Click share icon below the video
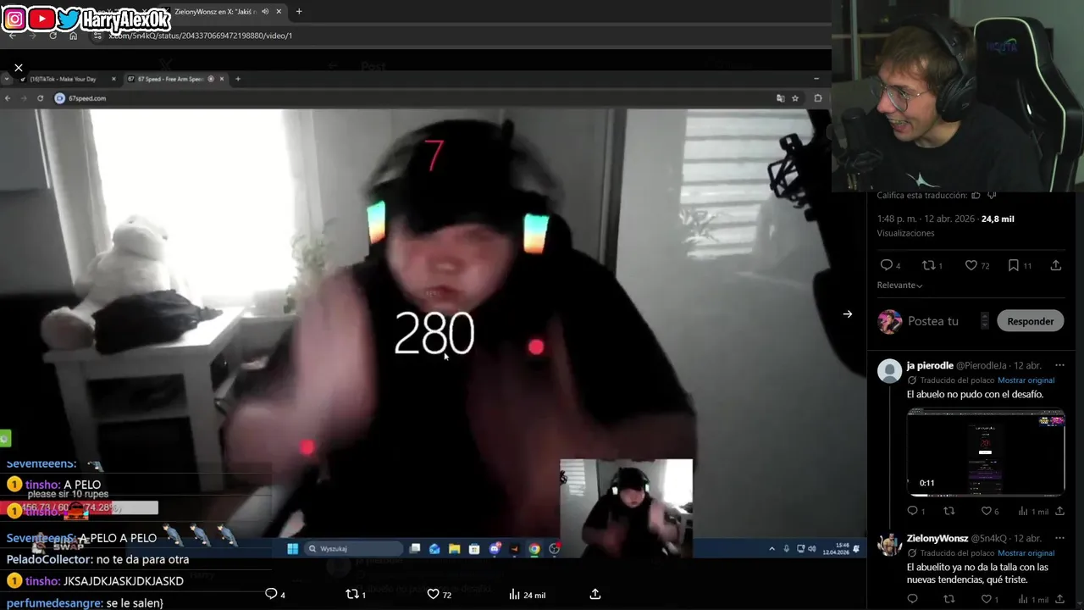The image size is (1084, 610). coord(595,594)
